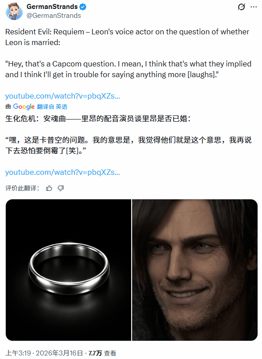
Task: Click the post timestamp 上午3:19
Action: 18,353
